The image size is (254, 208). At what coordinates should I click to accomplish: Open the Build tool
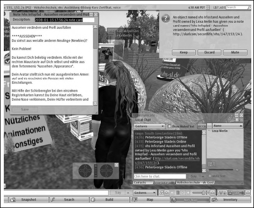click(x=110, y=200)
